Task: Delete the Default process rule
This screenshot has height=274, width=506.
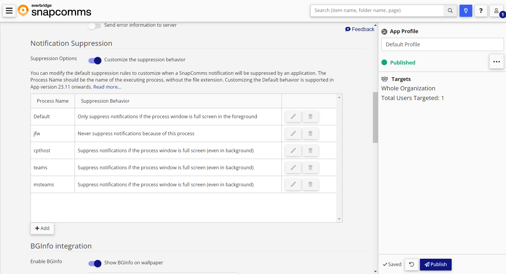Action: (310, 116)
